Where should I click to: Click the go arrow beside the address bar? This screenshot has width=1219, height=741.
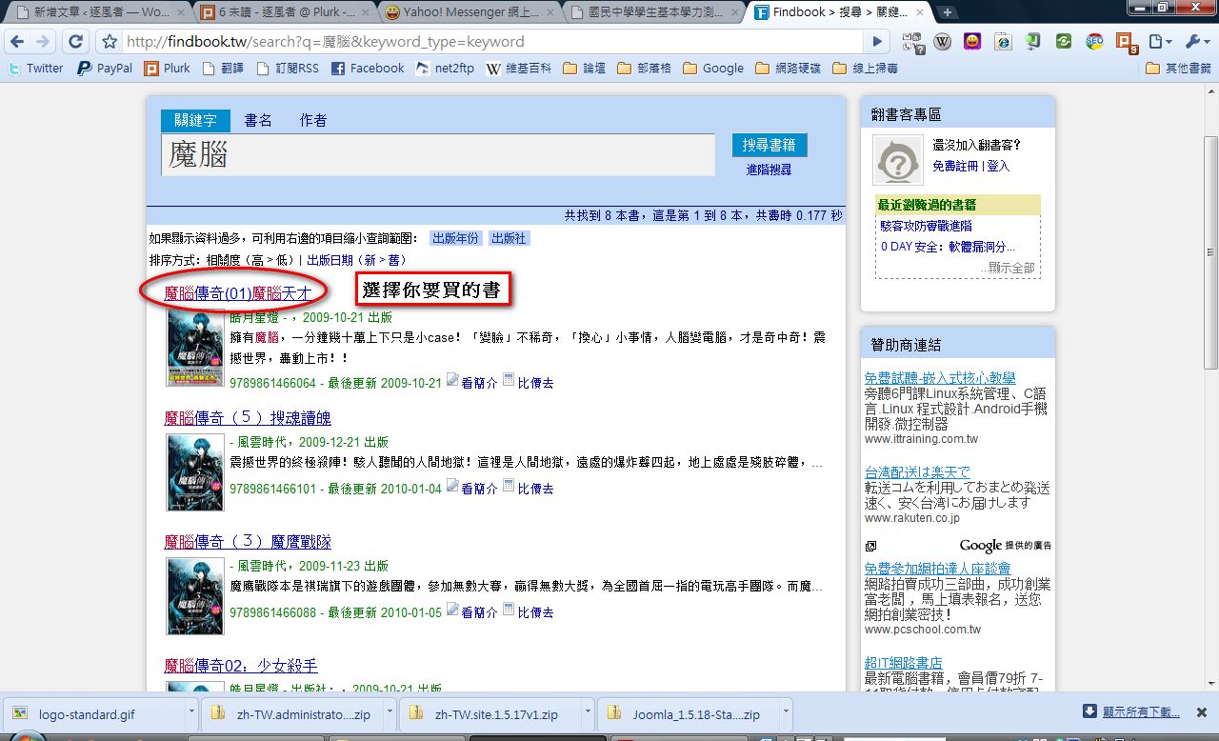pos(878,42)
